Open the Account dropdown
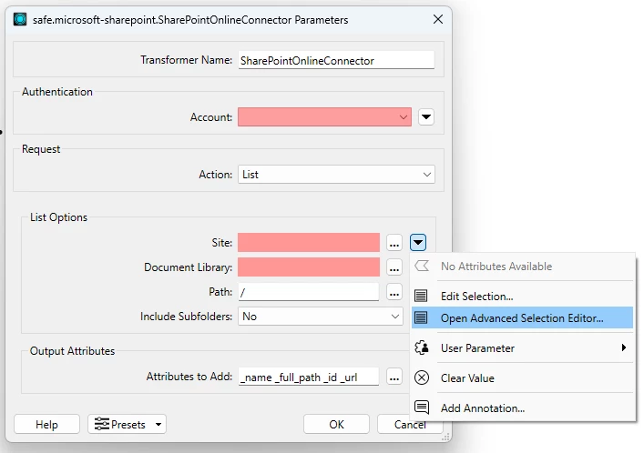This screenshot has width=644, height=453. pos(324,117)
